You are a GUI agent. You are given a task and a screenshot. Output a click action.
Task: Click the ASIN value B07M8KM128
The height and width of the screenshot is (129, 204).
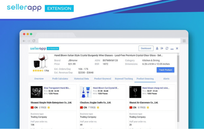(110, 60)
